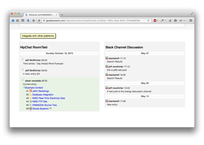Click the 'May 20' date label
Screen dimensions: 204x145
tap(145, 83)
